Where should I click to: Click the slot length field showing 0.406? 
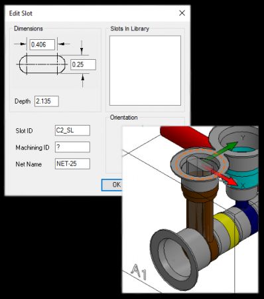42,45
